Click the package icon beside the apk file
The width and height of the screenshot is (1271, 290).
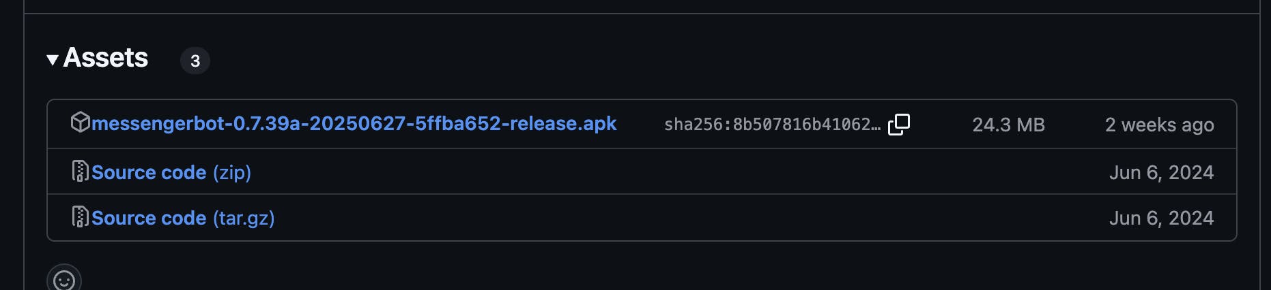[x=80, y=123]
